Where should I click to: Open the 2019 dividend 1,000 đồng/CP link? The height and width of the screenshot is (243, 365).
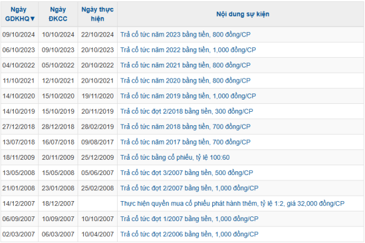(x=189, y=96)
